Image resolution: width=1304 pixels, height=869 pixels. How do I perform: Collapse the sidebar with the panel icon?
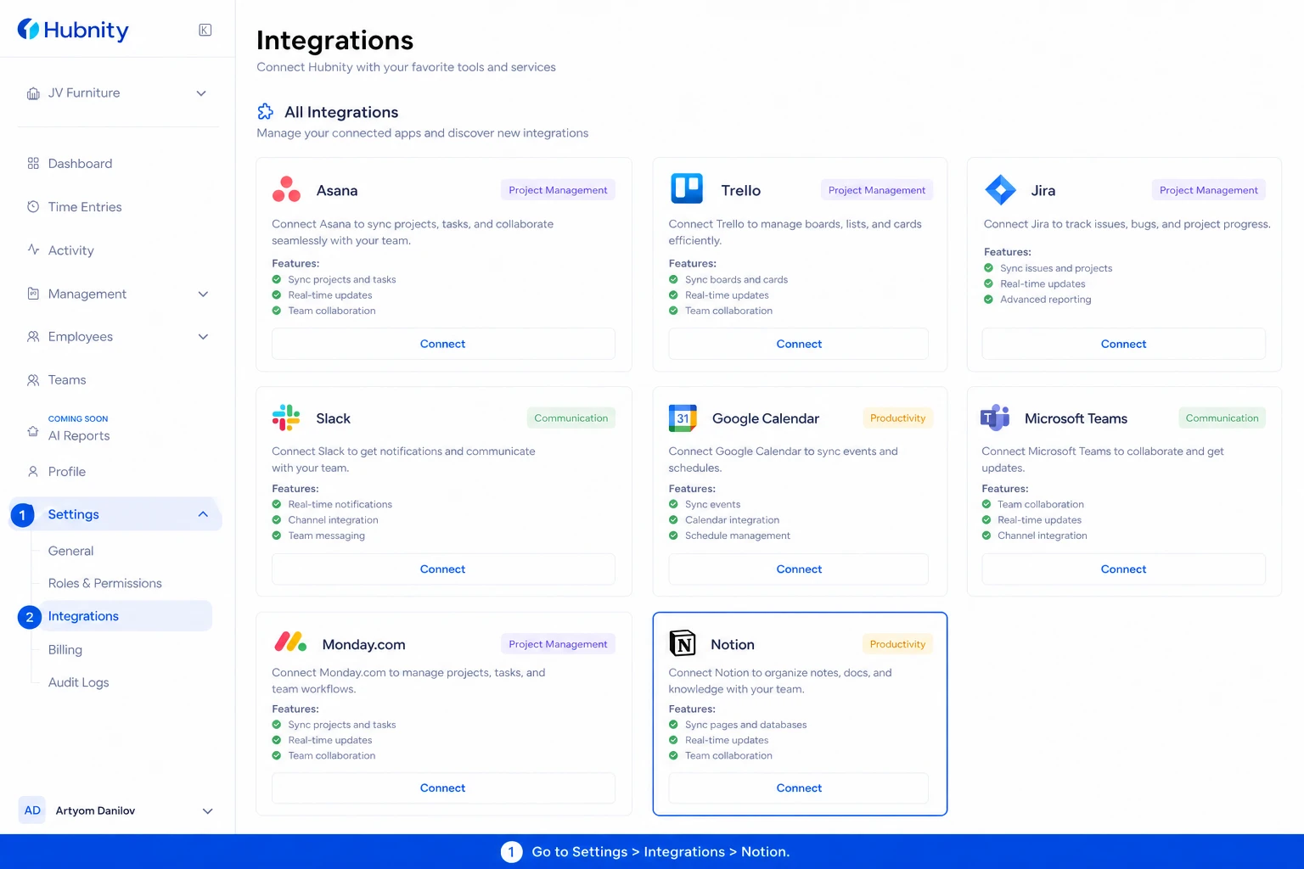click(205, 30)
